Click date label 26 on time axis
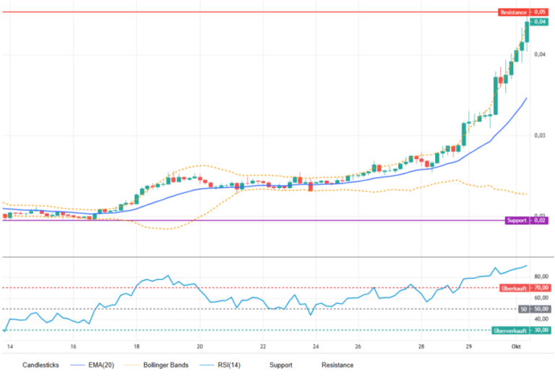555x381 pixels. pyautogui.click(x=358, y=346)
